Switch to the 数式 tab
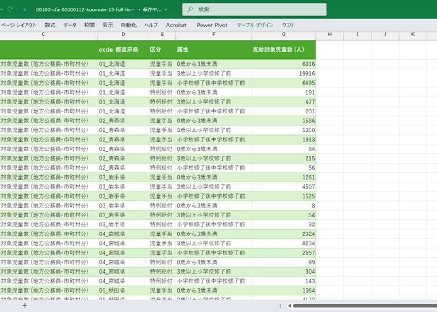The height and width of the screenshot is (312, 437). pyautogui.click(x=50, y=25)
